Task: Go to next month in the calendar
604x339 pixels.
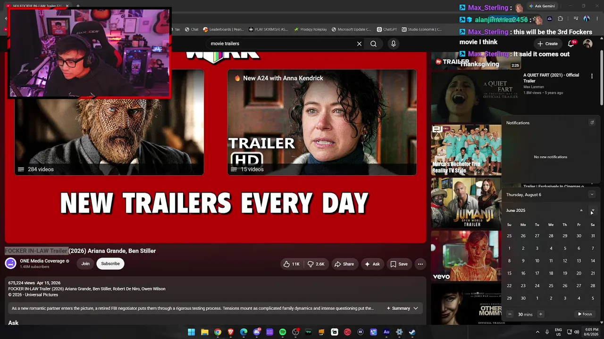Action: tap(593, 210)
